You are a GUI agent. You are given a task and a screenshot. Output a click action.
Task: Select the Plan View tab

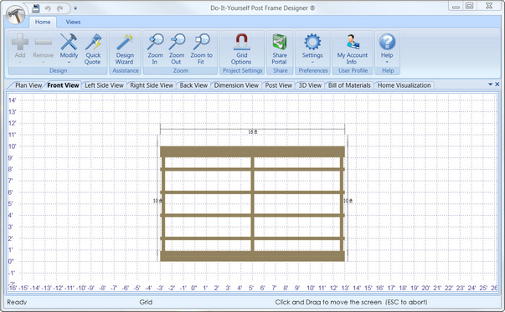coord(28,85)
